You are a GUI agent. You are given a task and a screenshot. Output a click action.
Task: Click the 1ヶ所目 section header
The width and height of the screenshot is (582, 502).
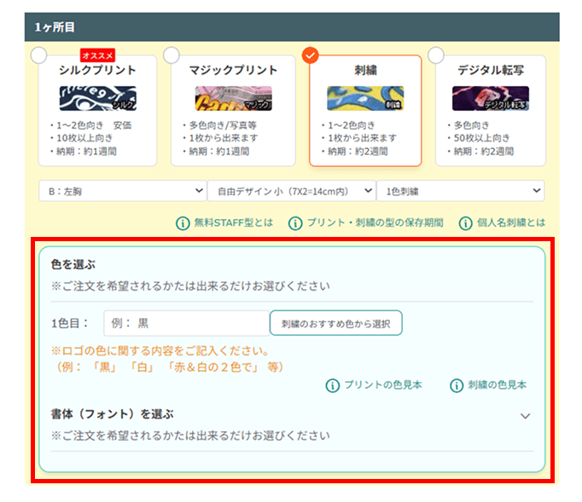292,27
